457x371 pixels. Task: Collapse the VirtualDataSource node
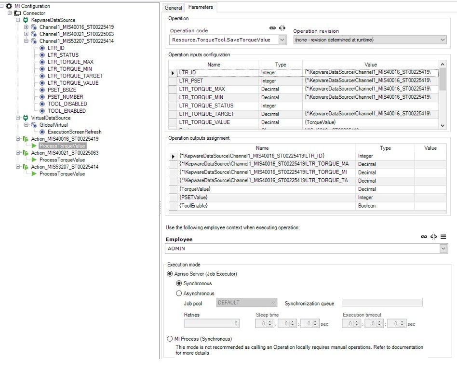pos(18,118)
